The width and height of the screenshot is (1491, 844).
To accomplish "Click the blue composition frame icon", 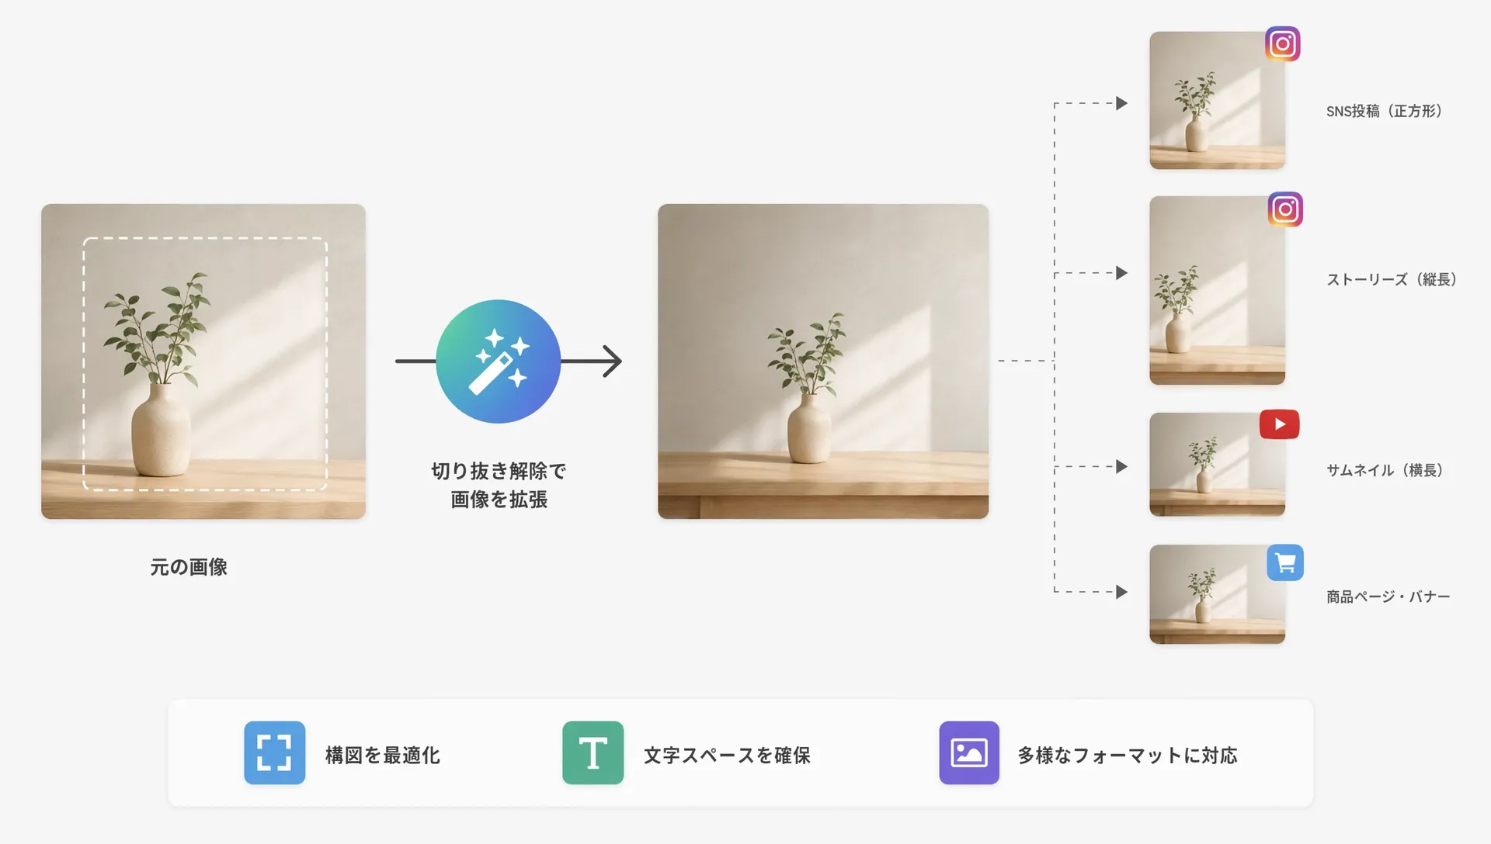I will 274,752.
